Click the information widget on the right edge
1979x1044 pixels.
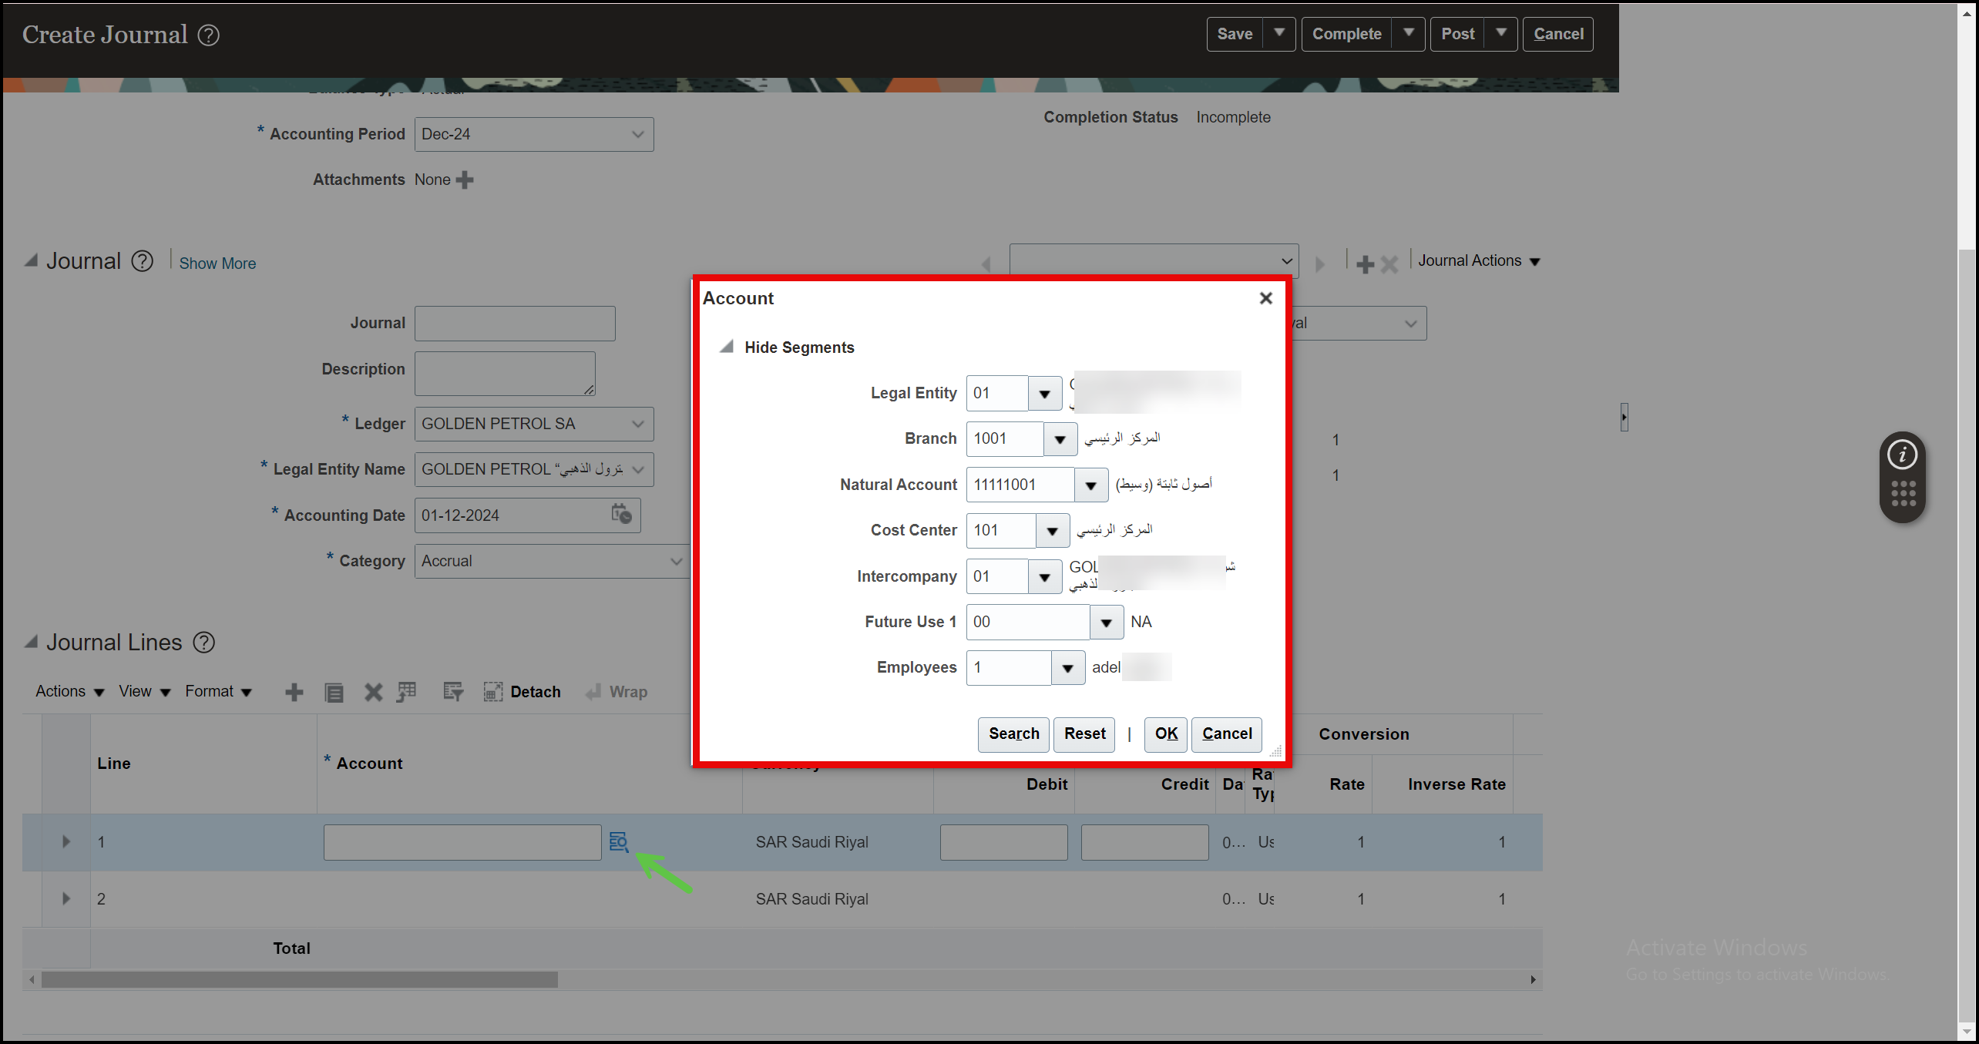point(1902,455)
